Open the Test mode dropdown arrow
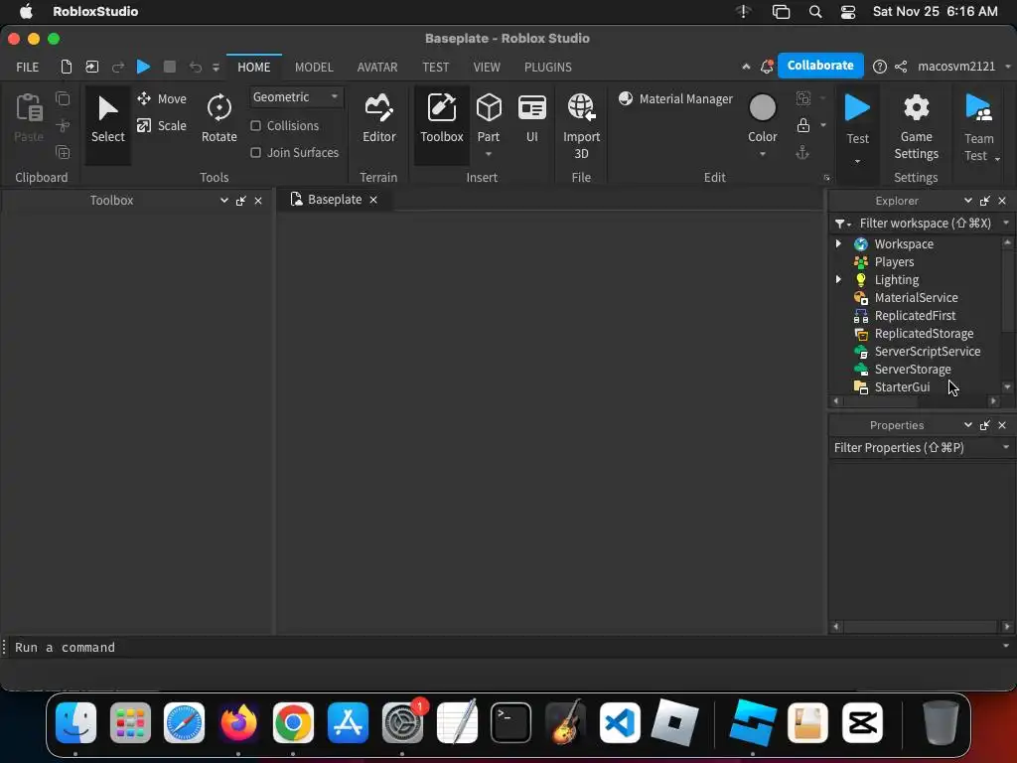The height and width of the screenshot is (763, 1017). (x=857, y=161)
